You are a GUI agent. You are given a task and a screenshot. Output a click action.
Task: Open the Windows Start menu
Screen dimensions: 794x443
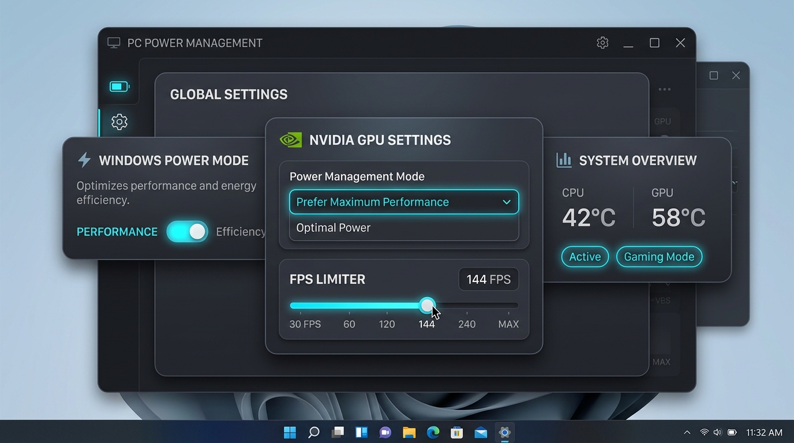[290, 433]
